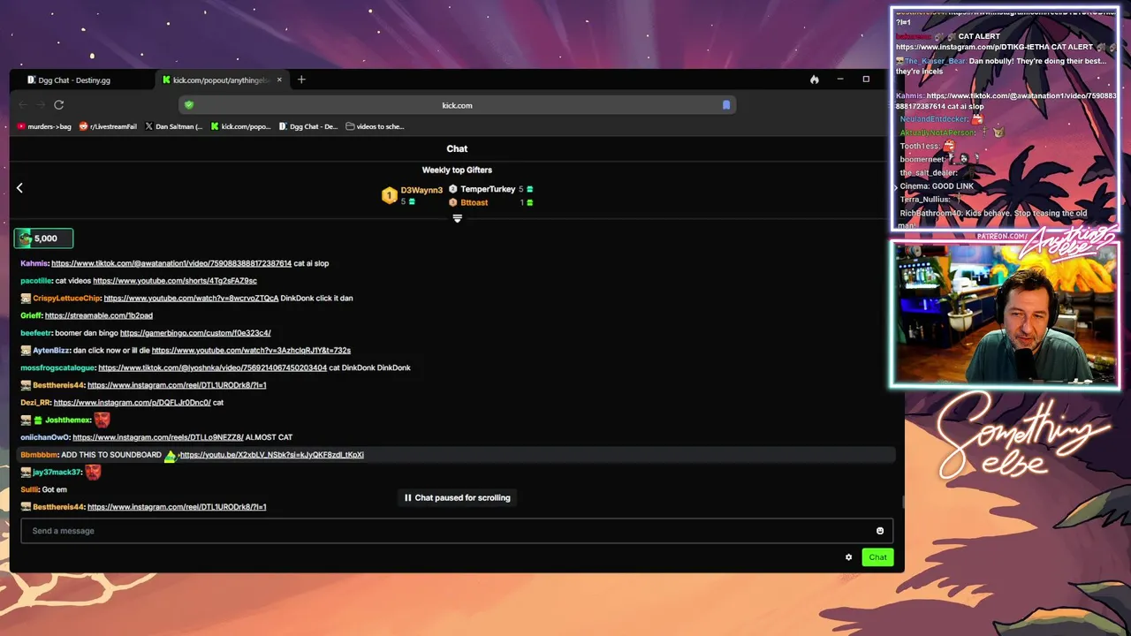The height and width of the screenshot is (636, 1131).
Task: Open CrispyLettuceChip's youtube watch link
Action: tap(191, 298)
